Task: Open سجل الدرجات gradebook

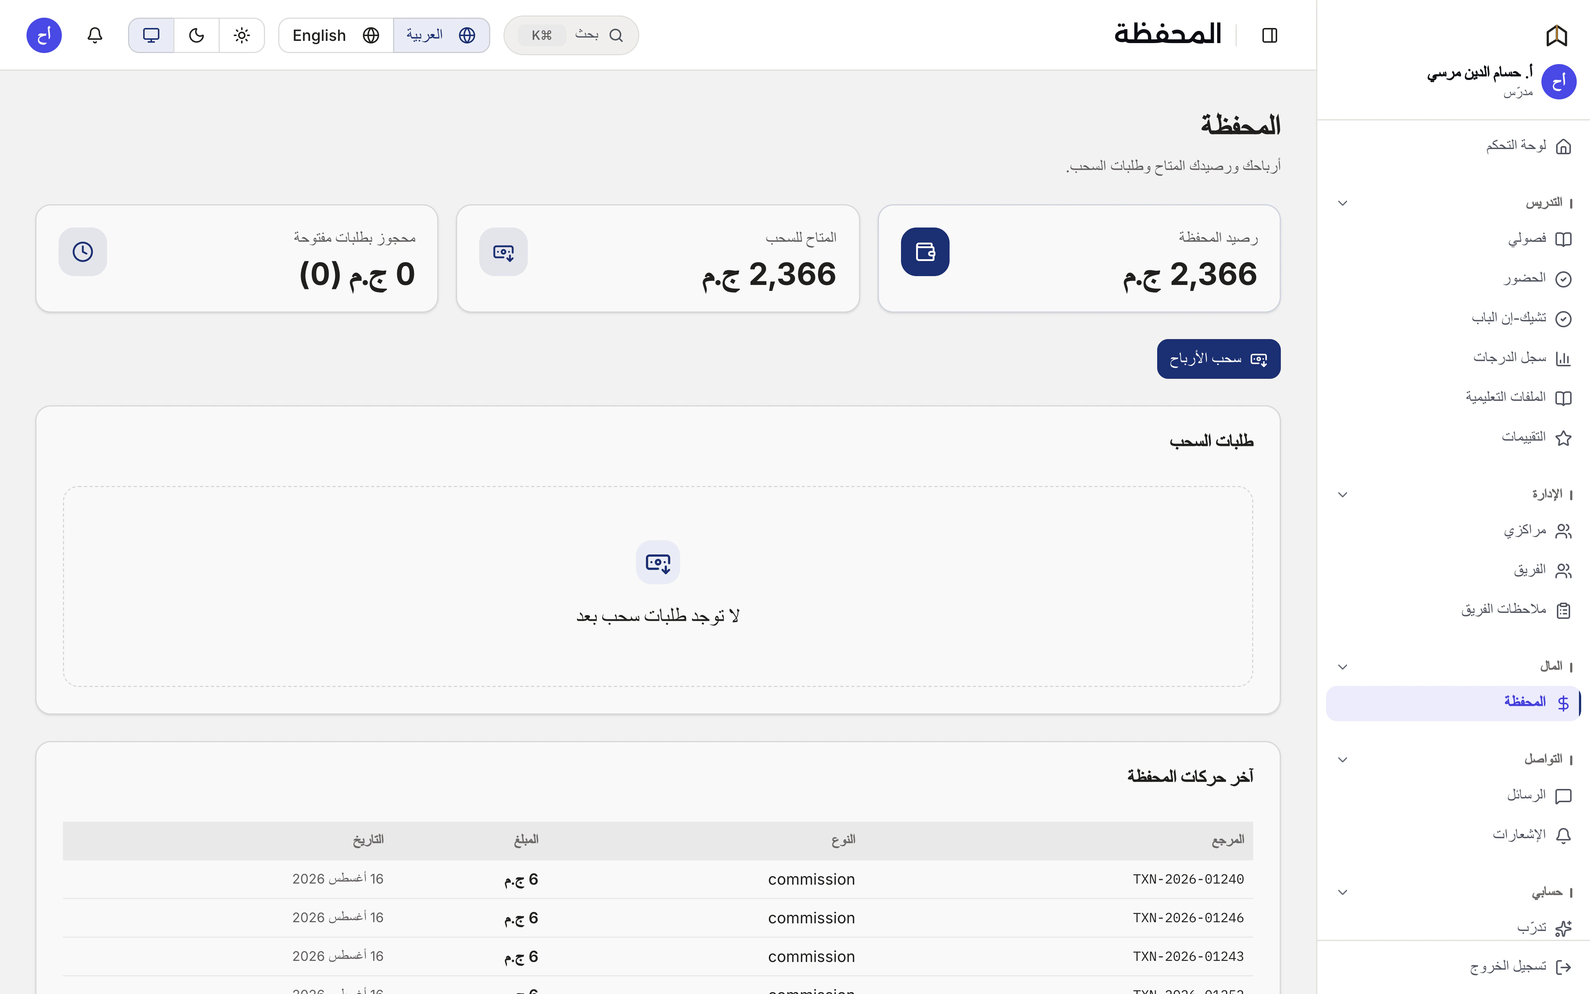Action: (x=1453, y=358)
